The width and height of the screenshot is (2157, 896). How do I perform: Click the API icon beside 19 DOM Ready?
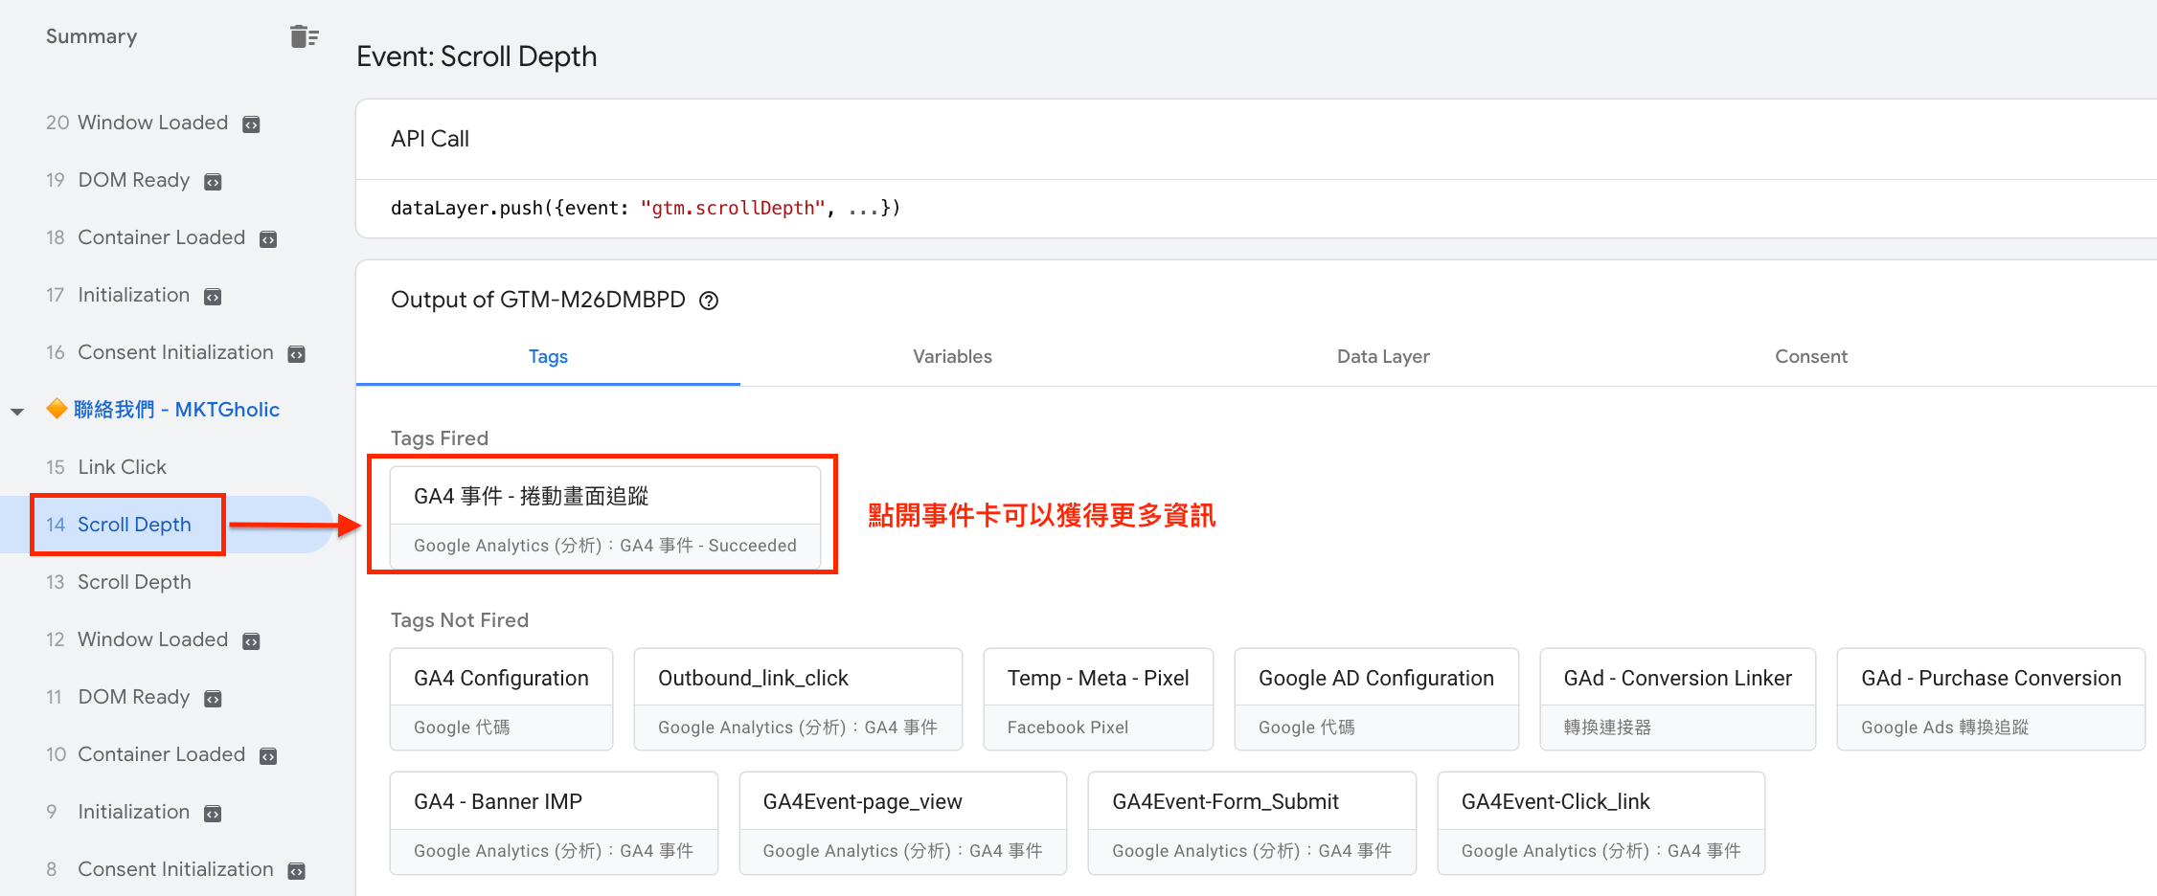click(213, 182)
